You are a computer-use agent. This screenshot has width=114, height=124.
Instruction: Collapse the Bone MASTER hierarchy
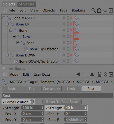pyautogui.click(x=4, y=18)
